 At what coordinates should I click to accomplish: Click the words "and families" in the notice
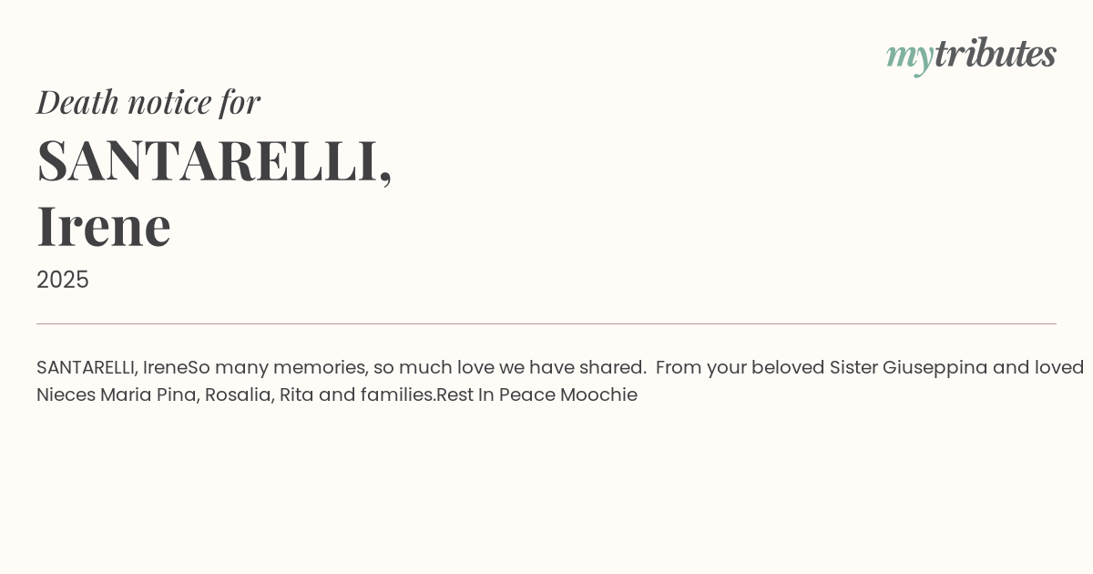click(x=377, y=395)
